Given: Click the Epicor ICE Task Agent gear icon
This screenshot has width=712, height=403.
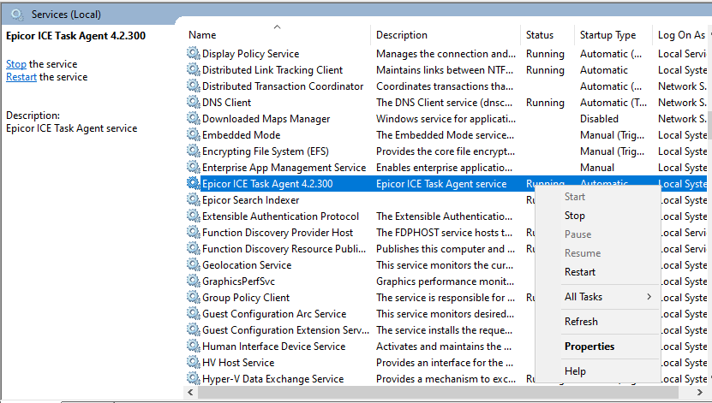Looking at the screenshot, I should point(194,184).
